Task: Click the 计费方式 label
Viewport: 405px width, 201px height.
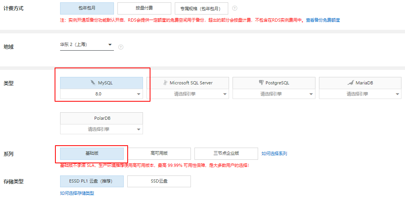Action: click(13, 9)
